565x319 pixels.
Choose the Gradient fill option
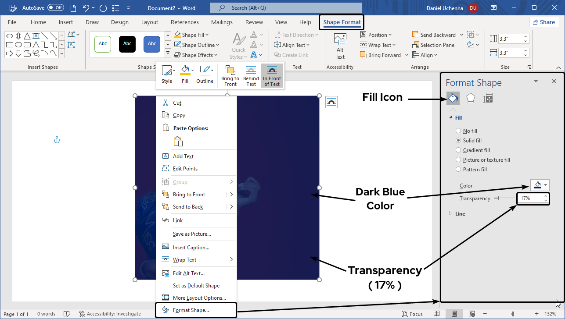click(458, 150)
